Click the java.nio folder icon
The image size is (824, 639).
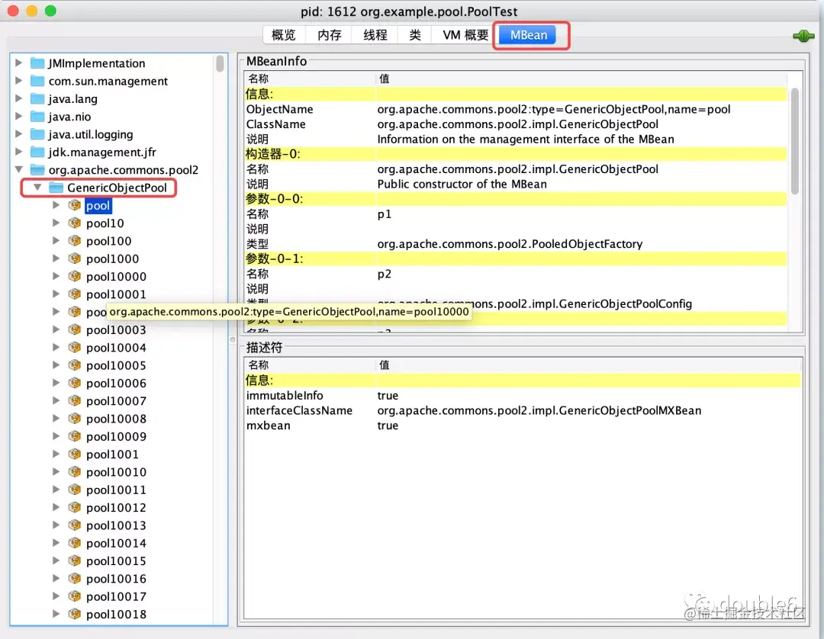[x=37, y=117]
